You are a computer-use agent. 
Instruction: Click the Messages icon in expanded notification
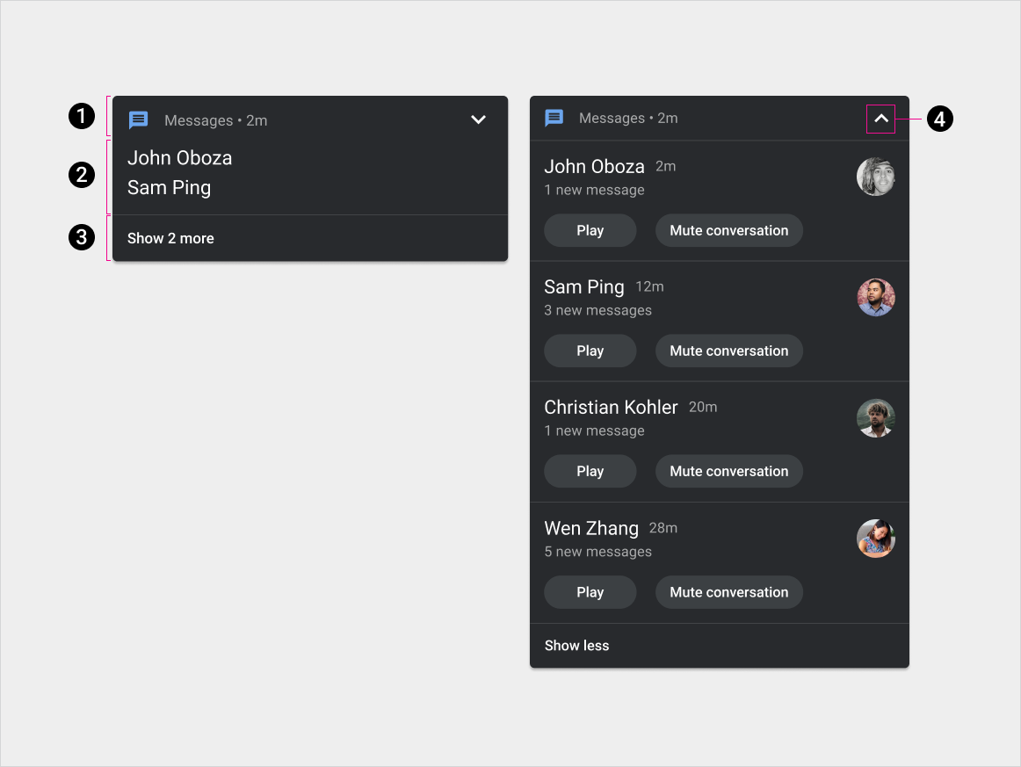click(x=554, y=119)
